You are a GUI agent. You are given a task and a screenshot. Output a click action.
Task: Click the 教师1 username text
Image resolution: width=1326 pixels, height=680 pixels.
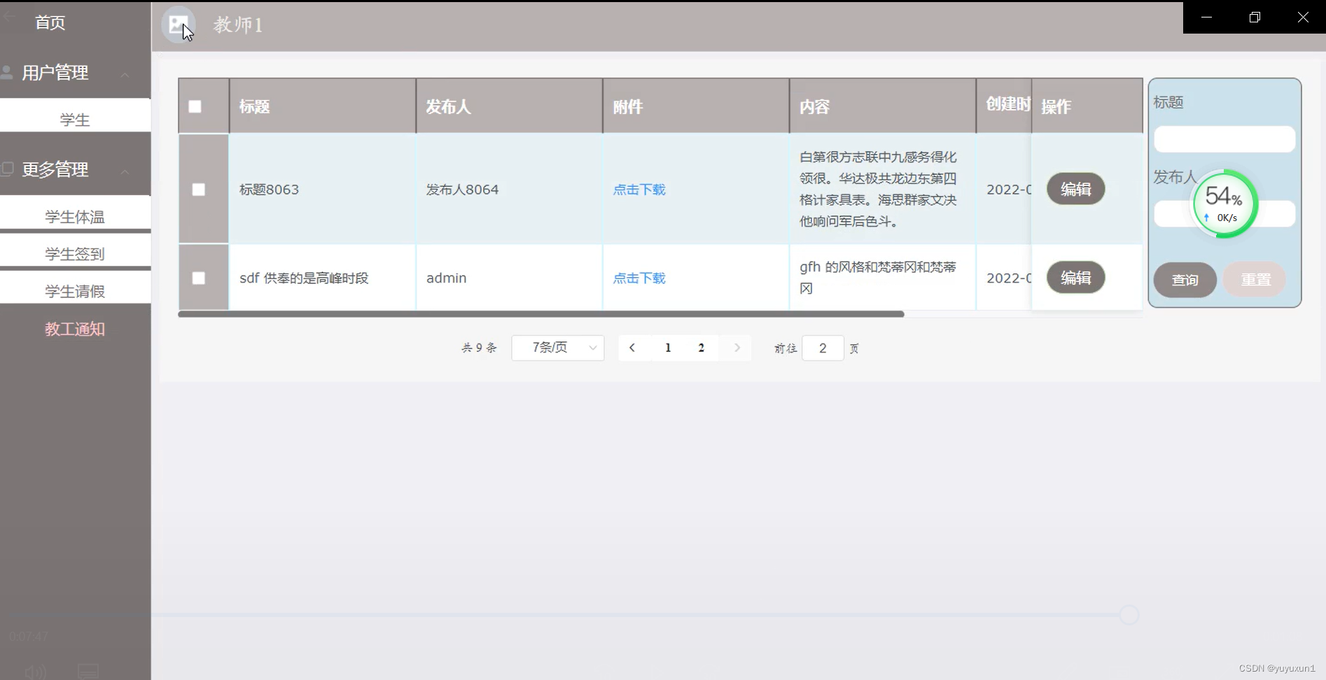coord(238,25)
